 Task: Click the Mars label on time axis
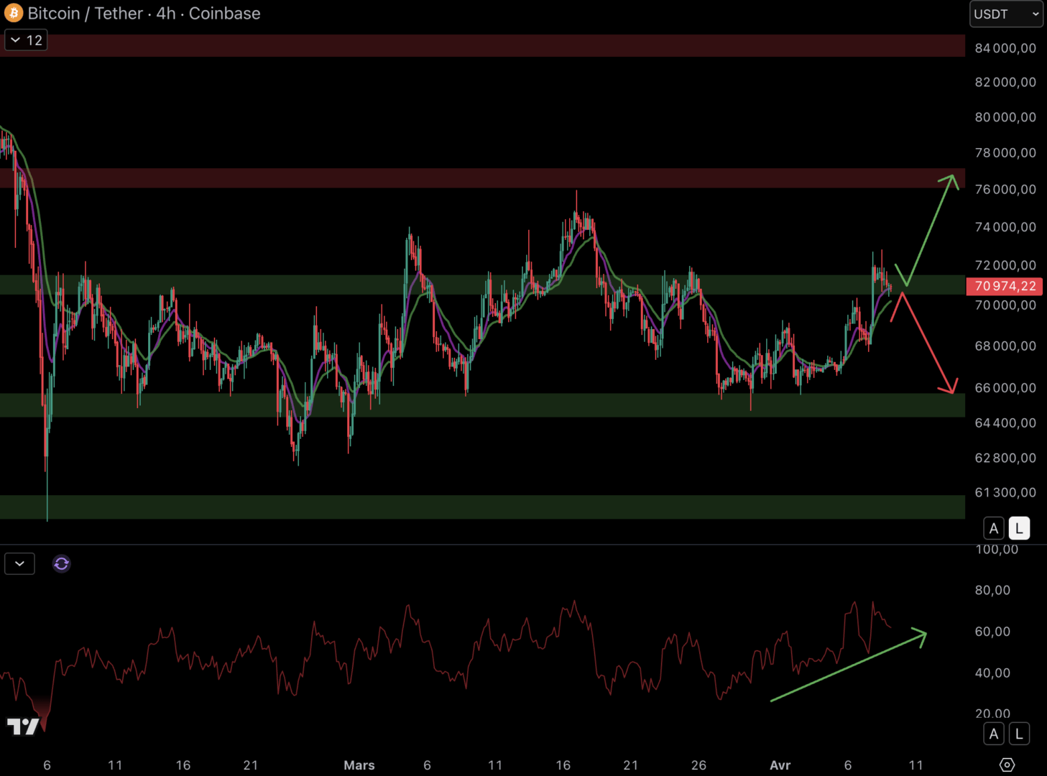(359, 765)
